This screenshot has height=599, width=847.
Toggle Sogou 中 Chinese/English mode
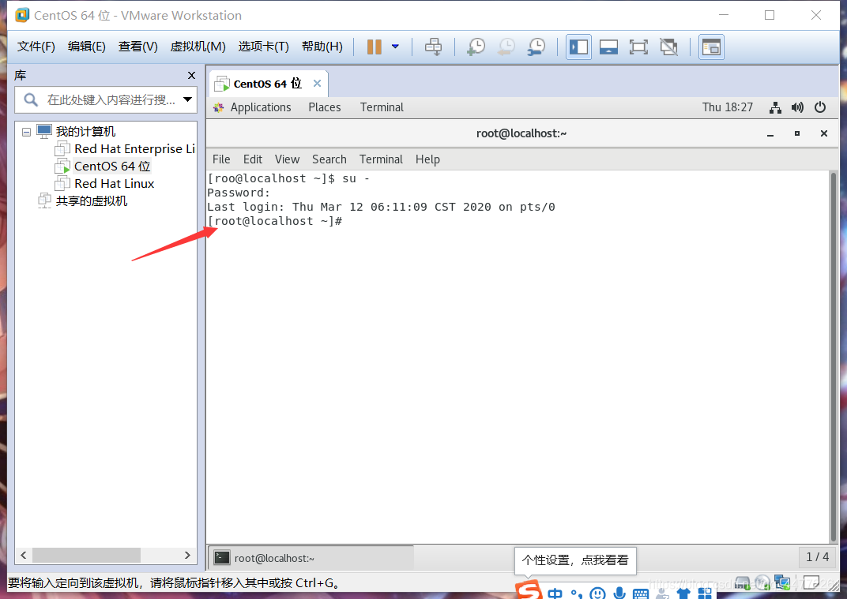coord(555,593)
